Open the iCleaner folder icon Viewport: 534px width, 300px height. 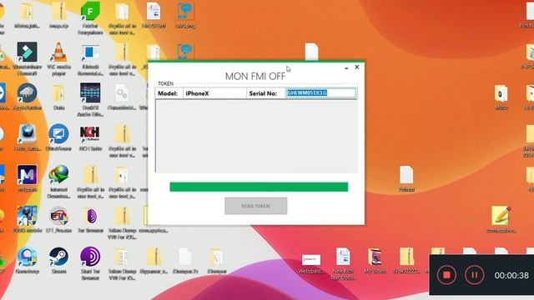pos(217,260)
